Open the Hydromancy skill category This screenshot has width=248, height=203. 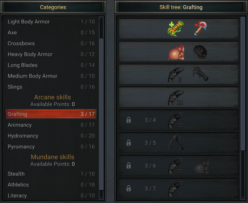pos(51,136)
